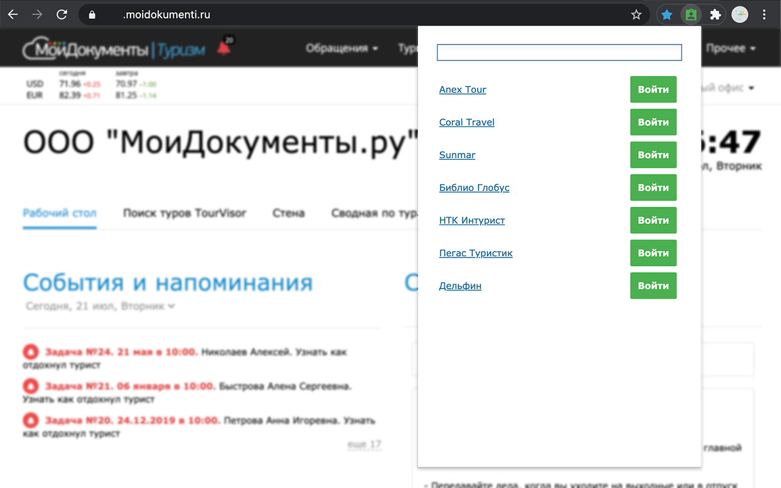The height and width of the screenshot is (488, 781).
Task: Click Войти next to Дельфин
Action: pyautogui.click(x=653, y=285)
